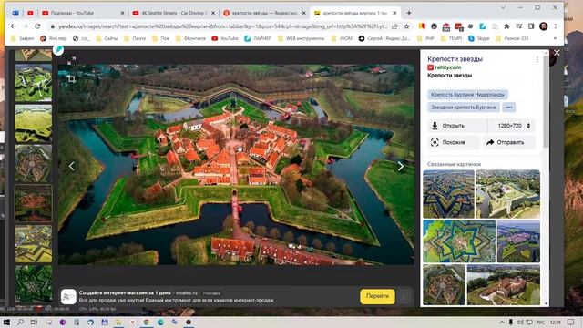Open the Почта bookmarks folder
The image size is (583, 328).
pos(135,38)
